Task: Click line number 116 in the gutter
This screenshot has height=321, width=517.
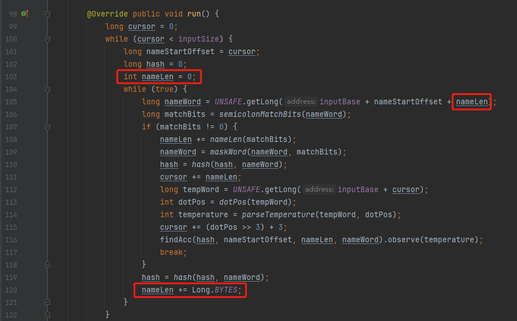Action: (11, 240)
